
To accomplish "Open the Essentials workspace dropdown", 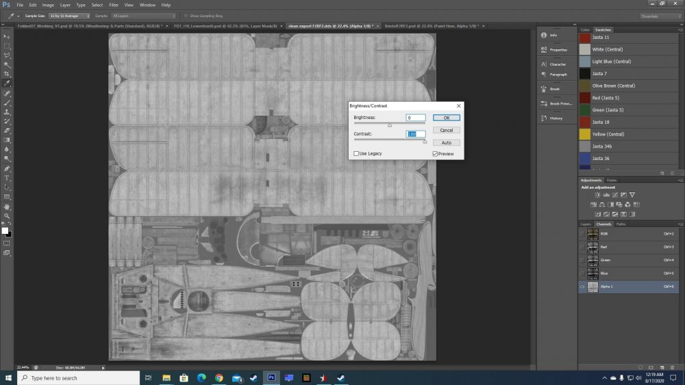I will coord(660,15).
